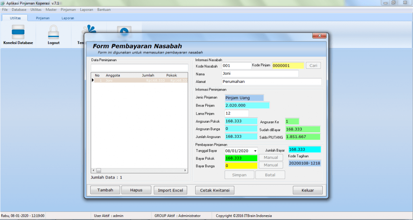Open the Koneksi Database tool
413x220 pixels.
18,34
